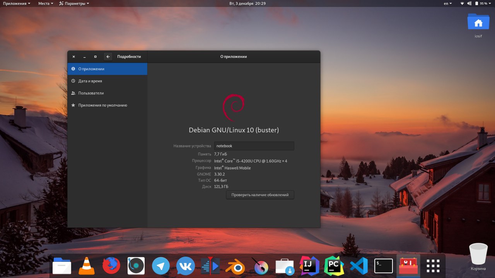
Task: Click the battery icon in top bar
Action: [476, 3]
